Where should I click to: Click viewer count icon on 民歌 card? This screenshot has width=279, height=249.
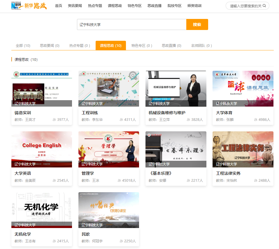click(121, 241)
